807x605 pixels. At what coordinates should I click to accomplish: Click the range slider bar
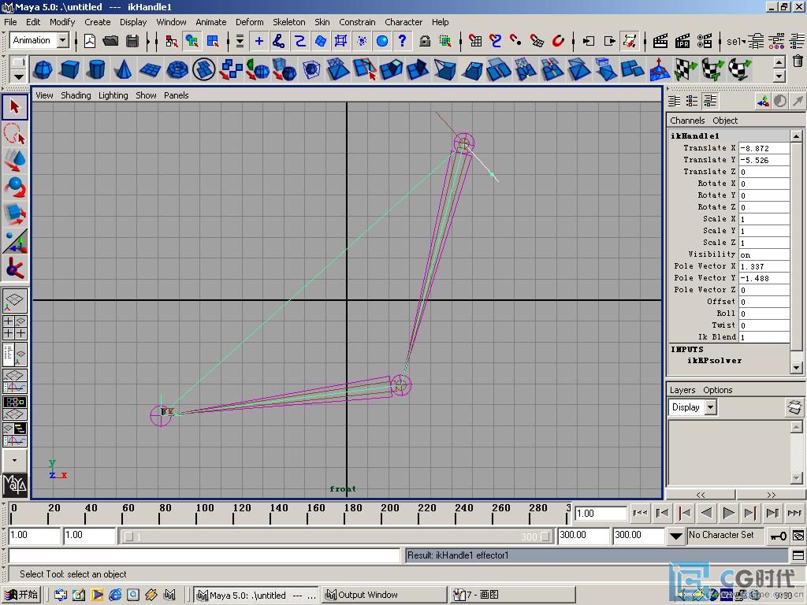337,536
